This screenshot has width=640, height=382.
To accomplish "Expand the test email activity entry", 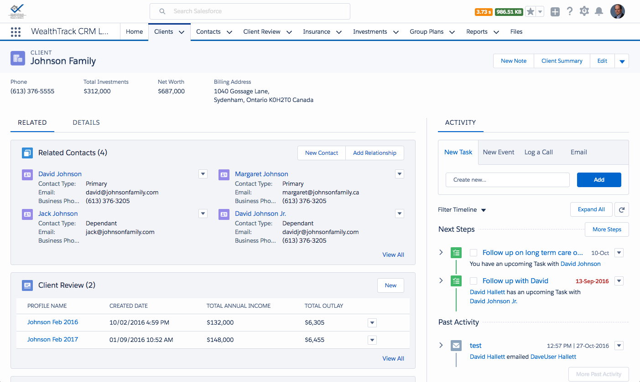I will click(441, 345).
